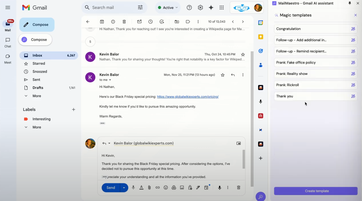Mark conversation as unread

pos(139,22)
